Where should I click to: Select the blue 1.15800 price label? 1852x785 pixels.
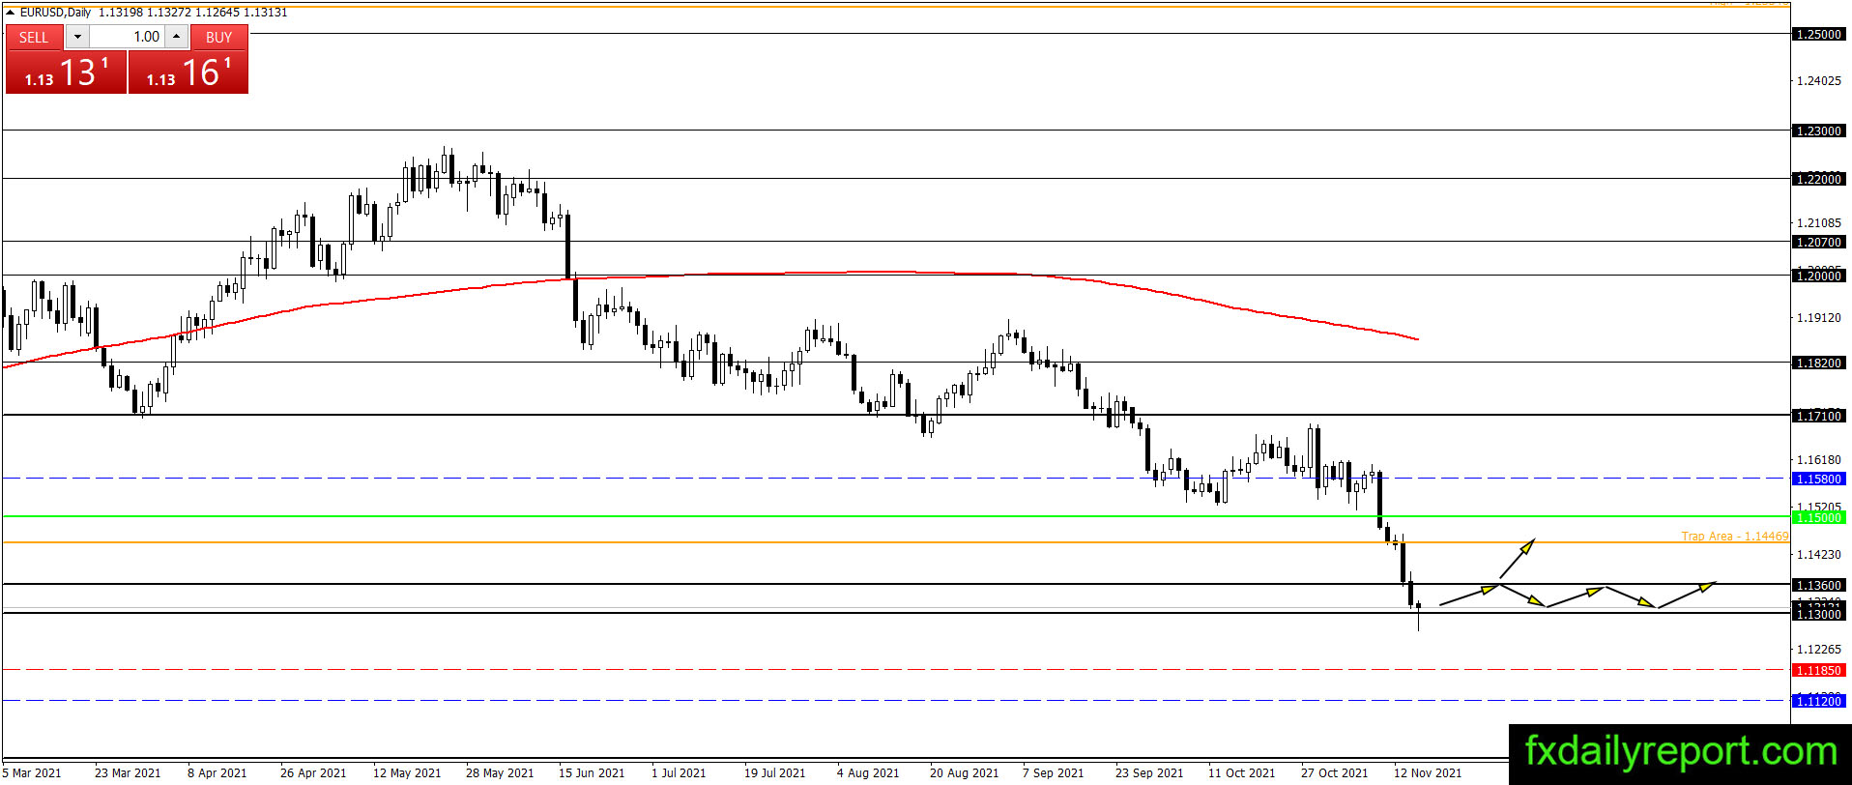(1819, 479)
